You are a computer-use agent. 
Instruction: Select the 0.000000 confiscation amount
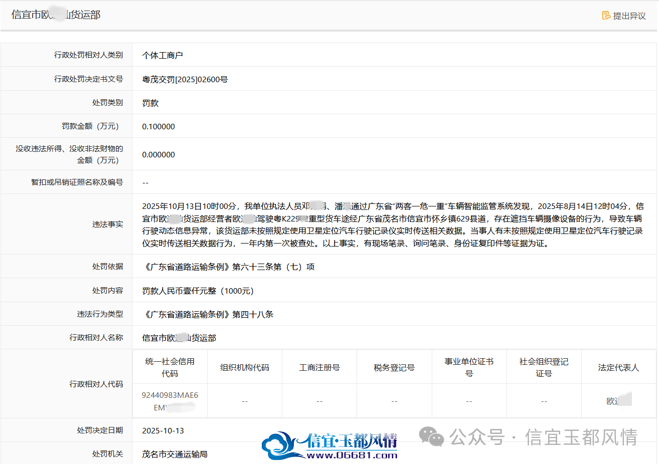pos(158,154)
